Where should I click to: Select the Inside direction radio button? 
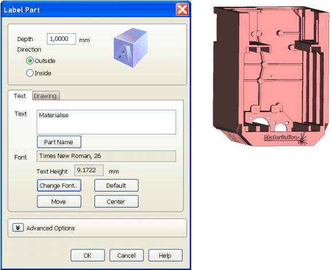30,73
